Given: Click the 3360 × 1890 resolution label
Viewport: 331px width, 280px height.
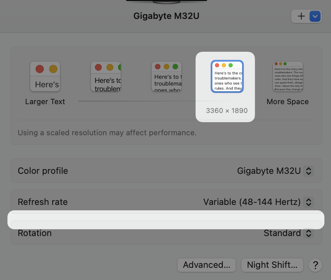Looking at the screenshot, I should coord(227,111).
